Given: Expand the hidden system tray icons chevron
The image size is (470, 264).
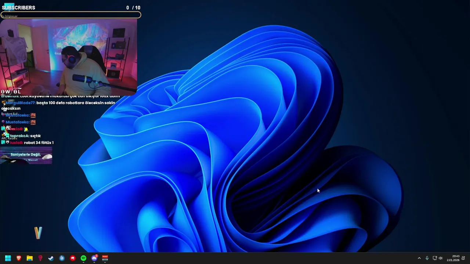Looking at the screenshot, I should 419,258.
